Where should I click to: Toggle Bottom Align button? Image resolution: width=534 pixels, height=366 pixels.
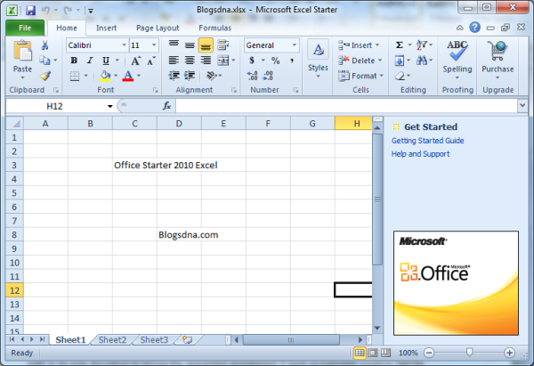[206, 45]
